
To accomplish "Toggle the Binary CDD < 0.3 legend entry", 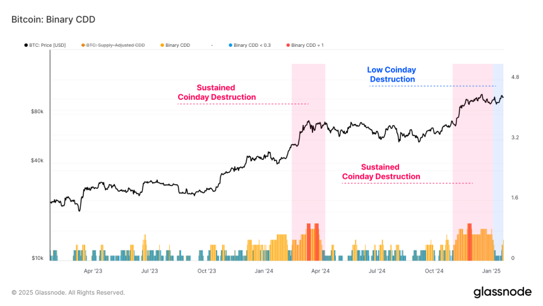I will click(x=249, y=45).
